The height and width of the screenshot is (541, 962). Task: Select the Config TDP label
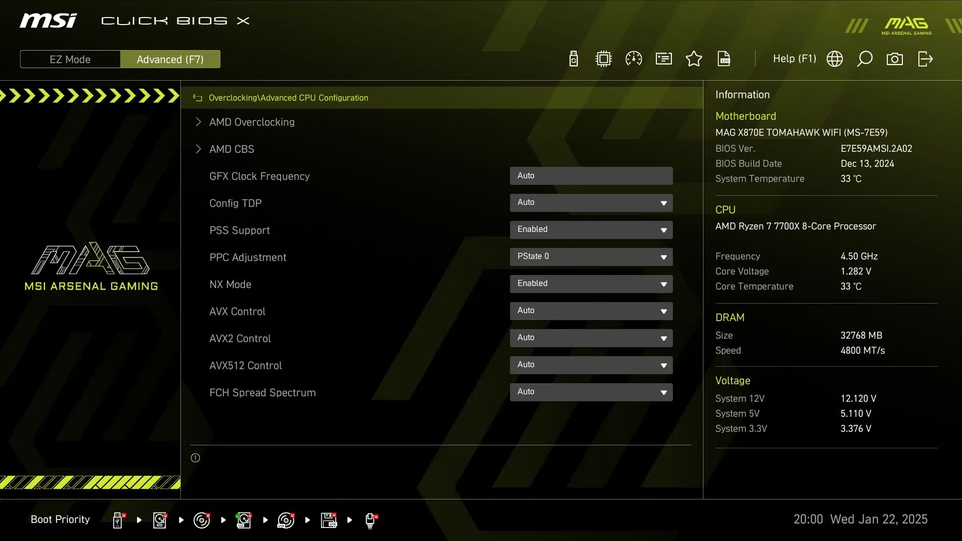(x=235, y=203)
